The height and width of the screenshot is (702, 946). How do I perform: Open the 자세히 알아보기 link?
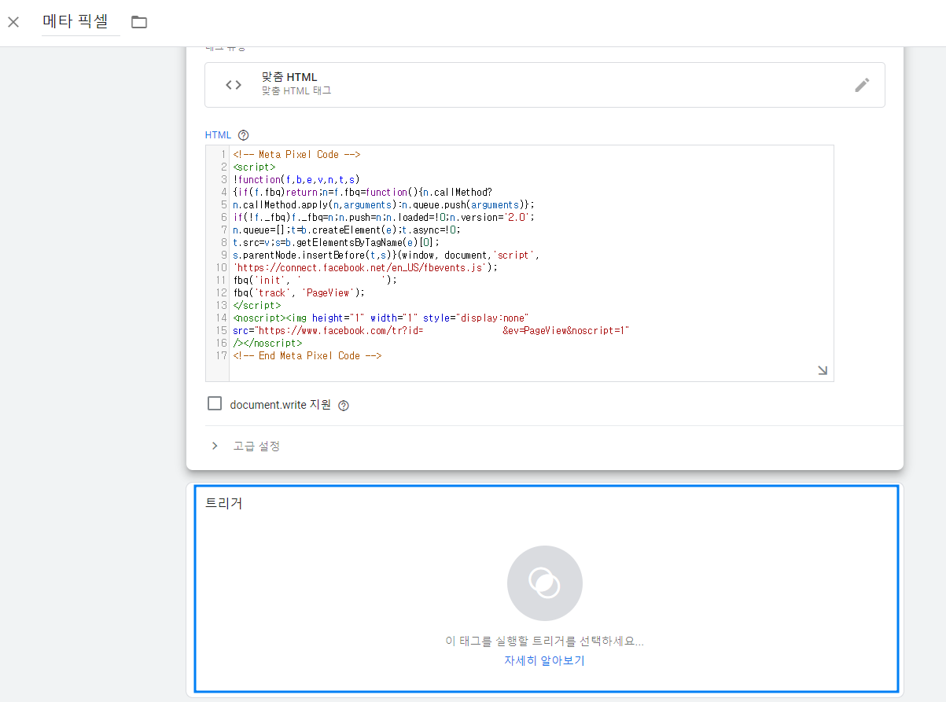coord(544,660)
